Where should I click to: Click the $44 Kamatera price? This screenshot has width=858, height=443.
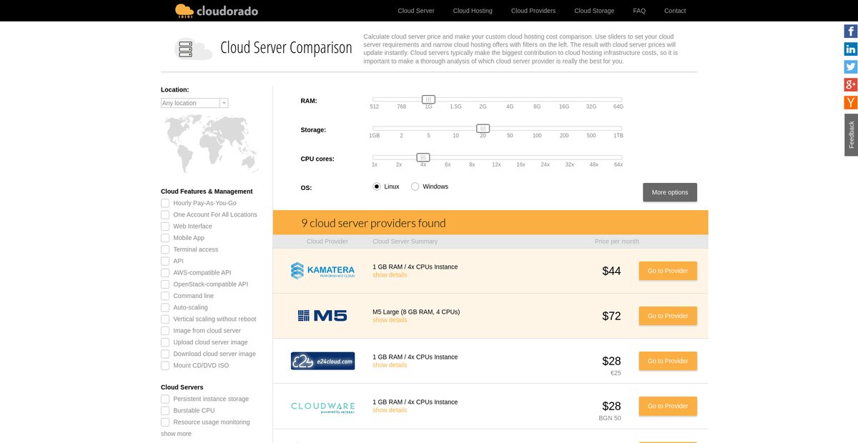(x=611, y=271)
